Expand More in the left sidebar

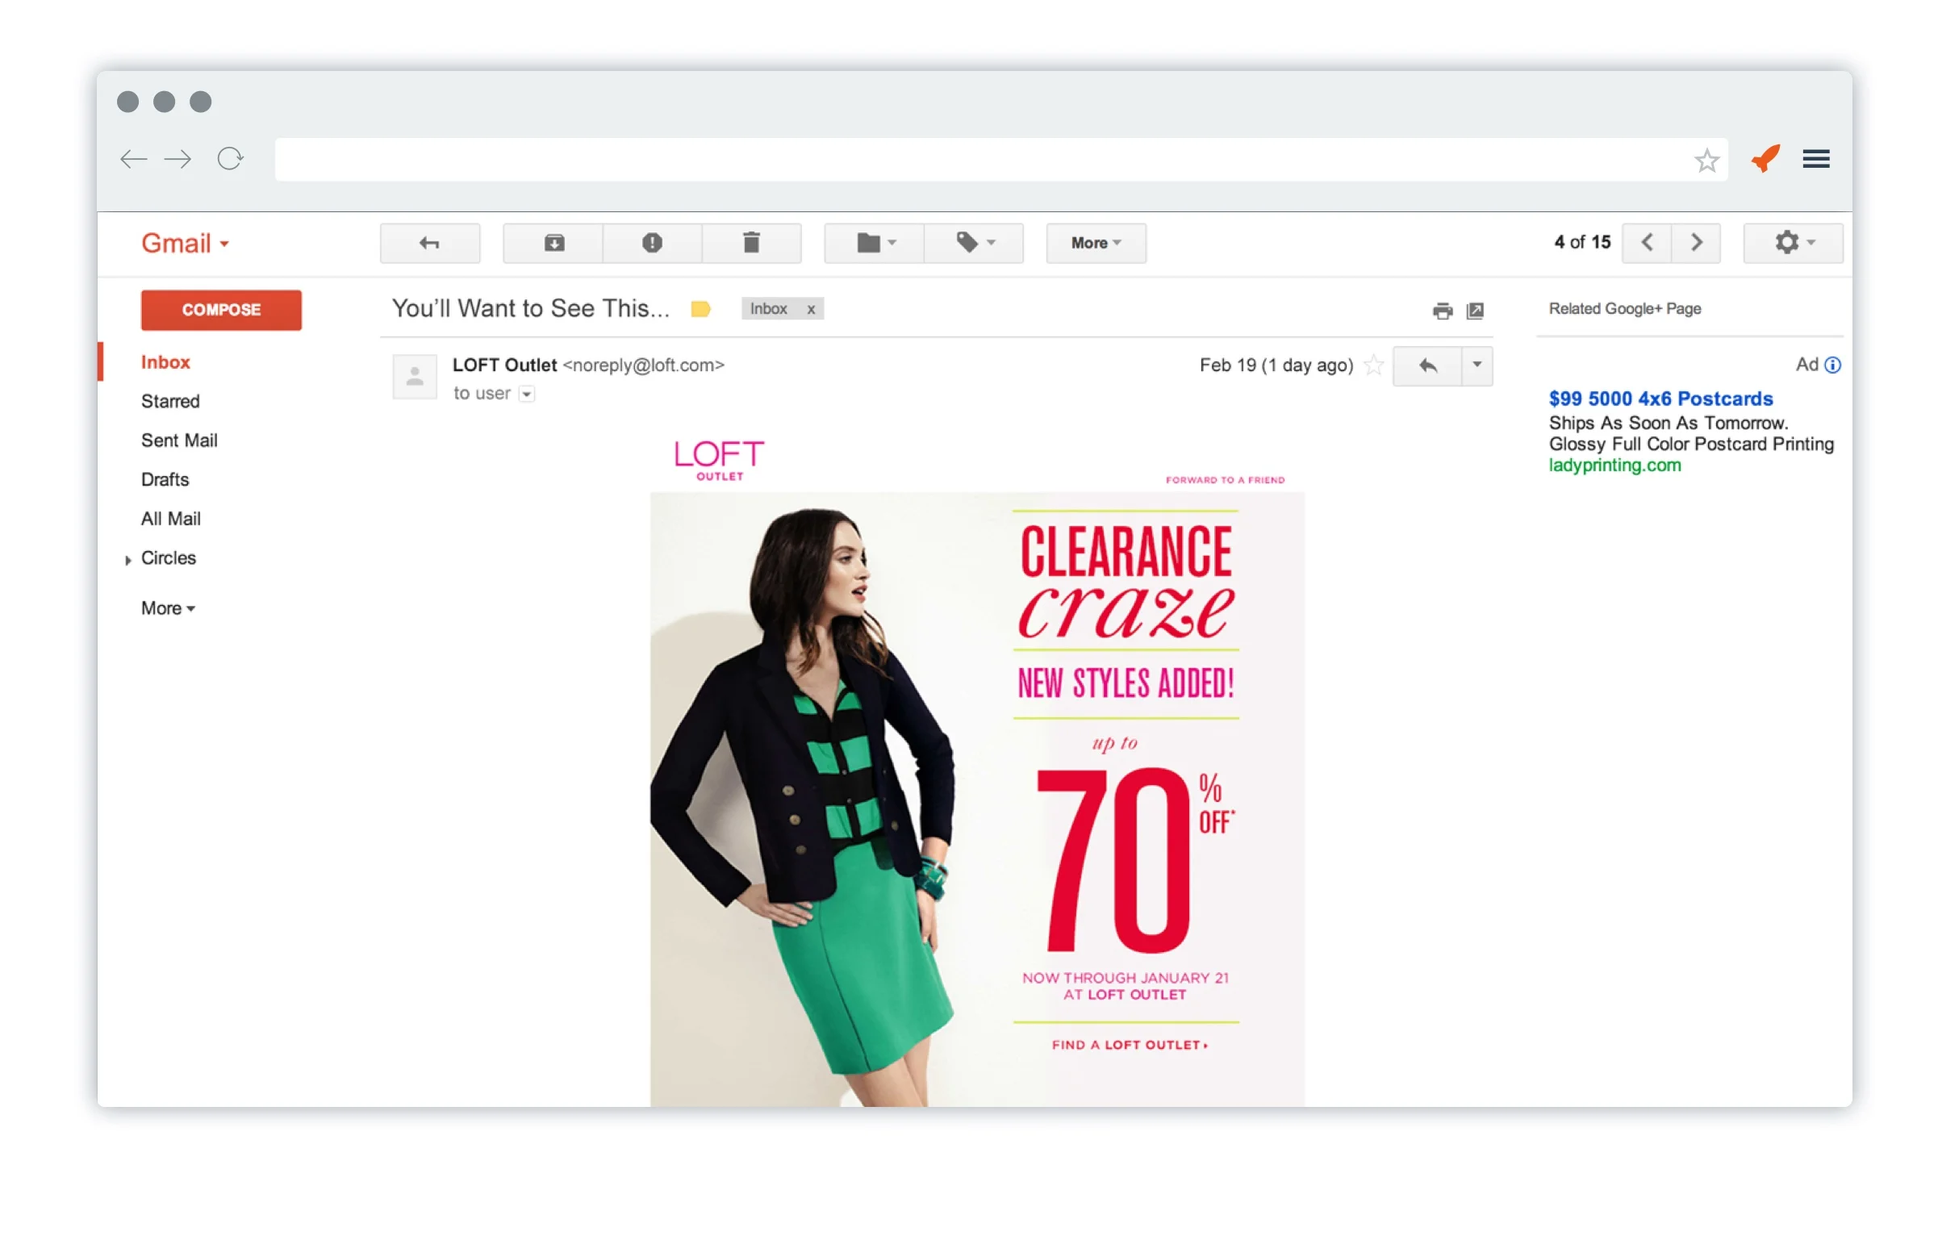click(x=168, y=609)
